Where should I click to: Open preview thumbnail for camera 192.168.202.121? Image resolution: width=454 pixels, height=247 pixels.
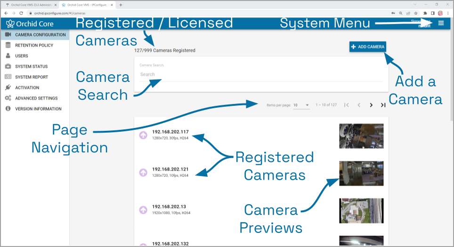[x=361, y=173]
